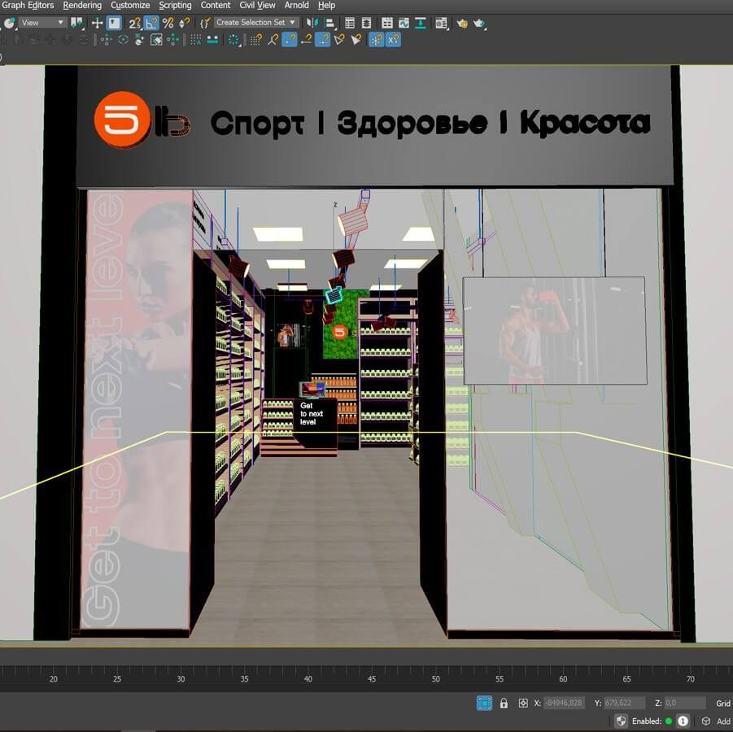
Task: Toggle the Scene Explorer panel
Action: point(349,23)
